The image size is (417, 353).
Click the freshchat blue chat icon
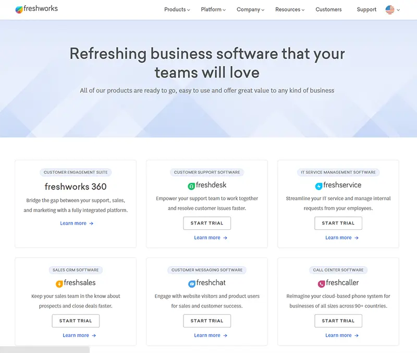(x=192, y=284)
